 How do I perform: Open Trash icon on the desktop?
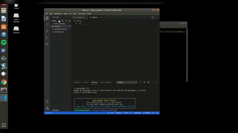16,7
